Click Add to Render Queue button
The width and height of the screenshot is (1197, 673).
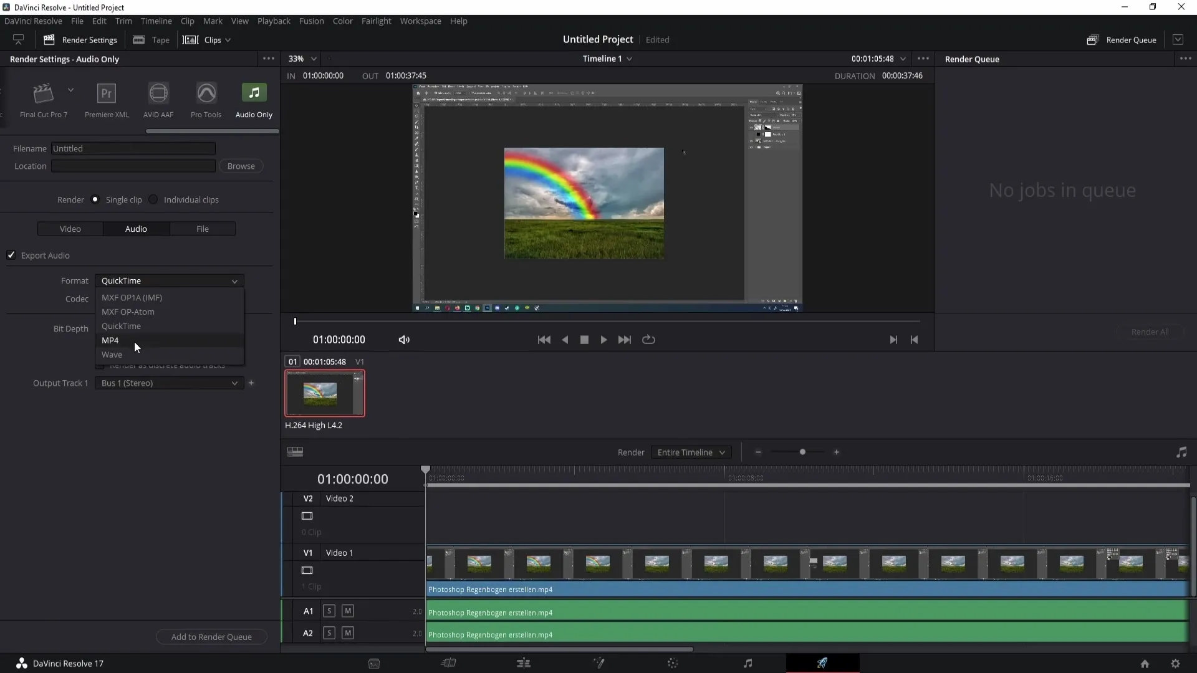click(x=211, y=636)
